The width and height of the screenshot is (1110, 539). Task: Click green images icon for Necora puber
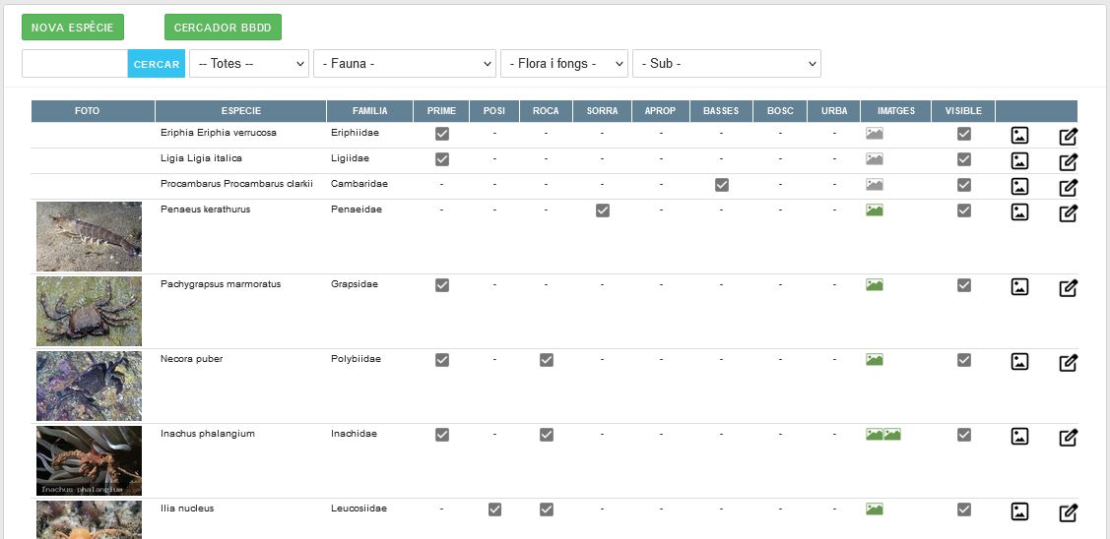pyautogui.click(x=874, y=360)
